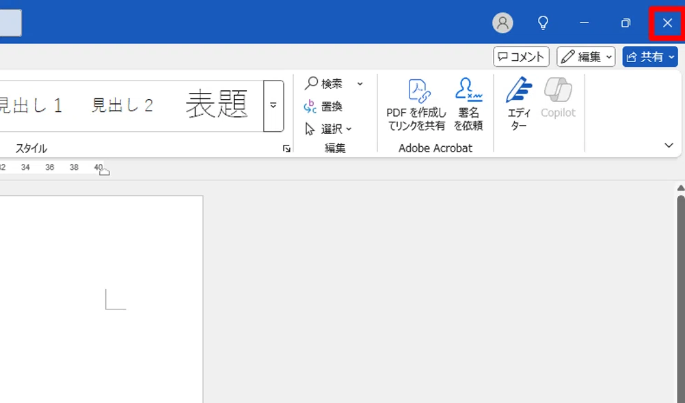Open the エディター editor tool

[519, 105]
